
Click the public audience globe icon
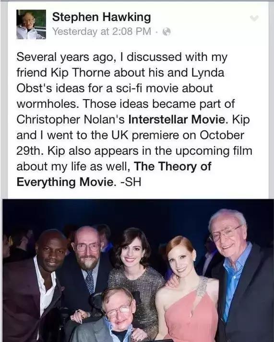coord(167,32)
